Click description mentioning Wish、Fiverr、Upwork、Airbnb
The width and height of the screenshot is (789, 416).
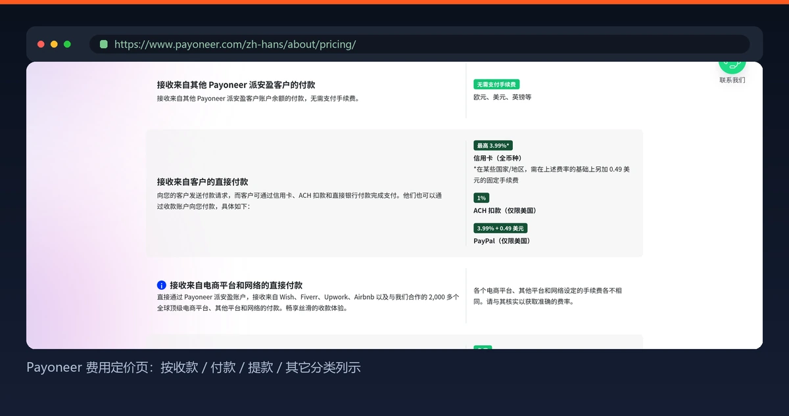pos(308,302)
